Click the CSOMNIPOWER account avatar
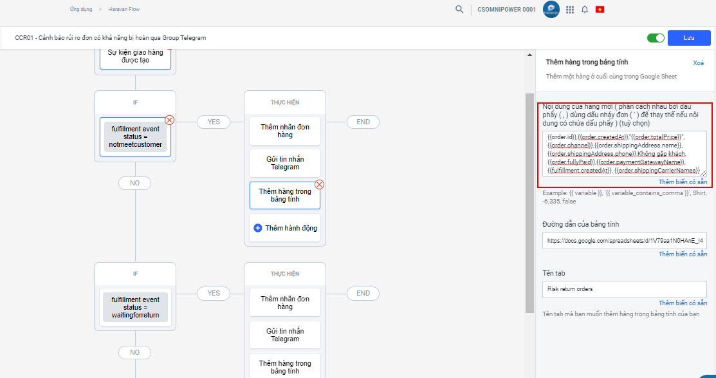This screenshot has height=378, width=716. (551, 10)
